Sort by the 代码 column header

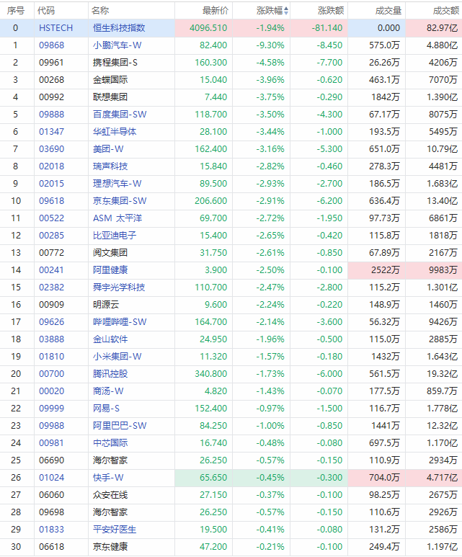(x=46, y=11)
